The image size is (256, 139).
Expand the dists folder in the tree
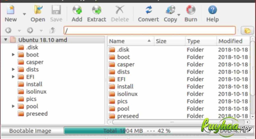coord(13,69)
